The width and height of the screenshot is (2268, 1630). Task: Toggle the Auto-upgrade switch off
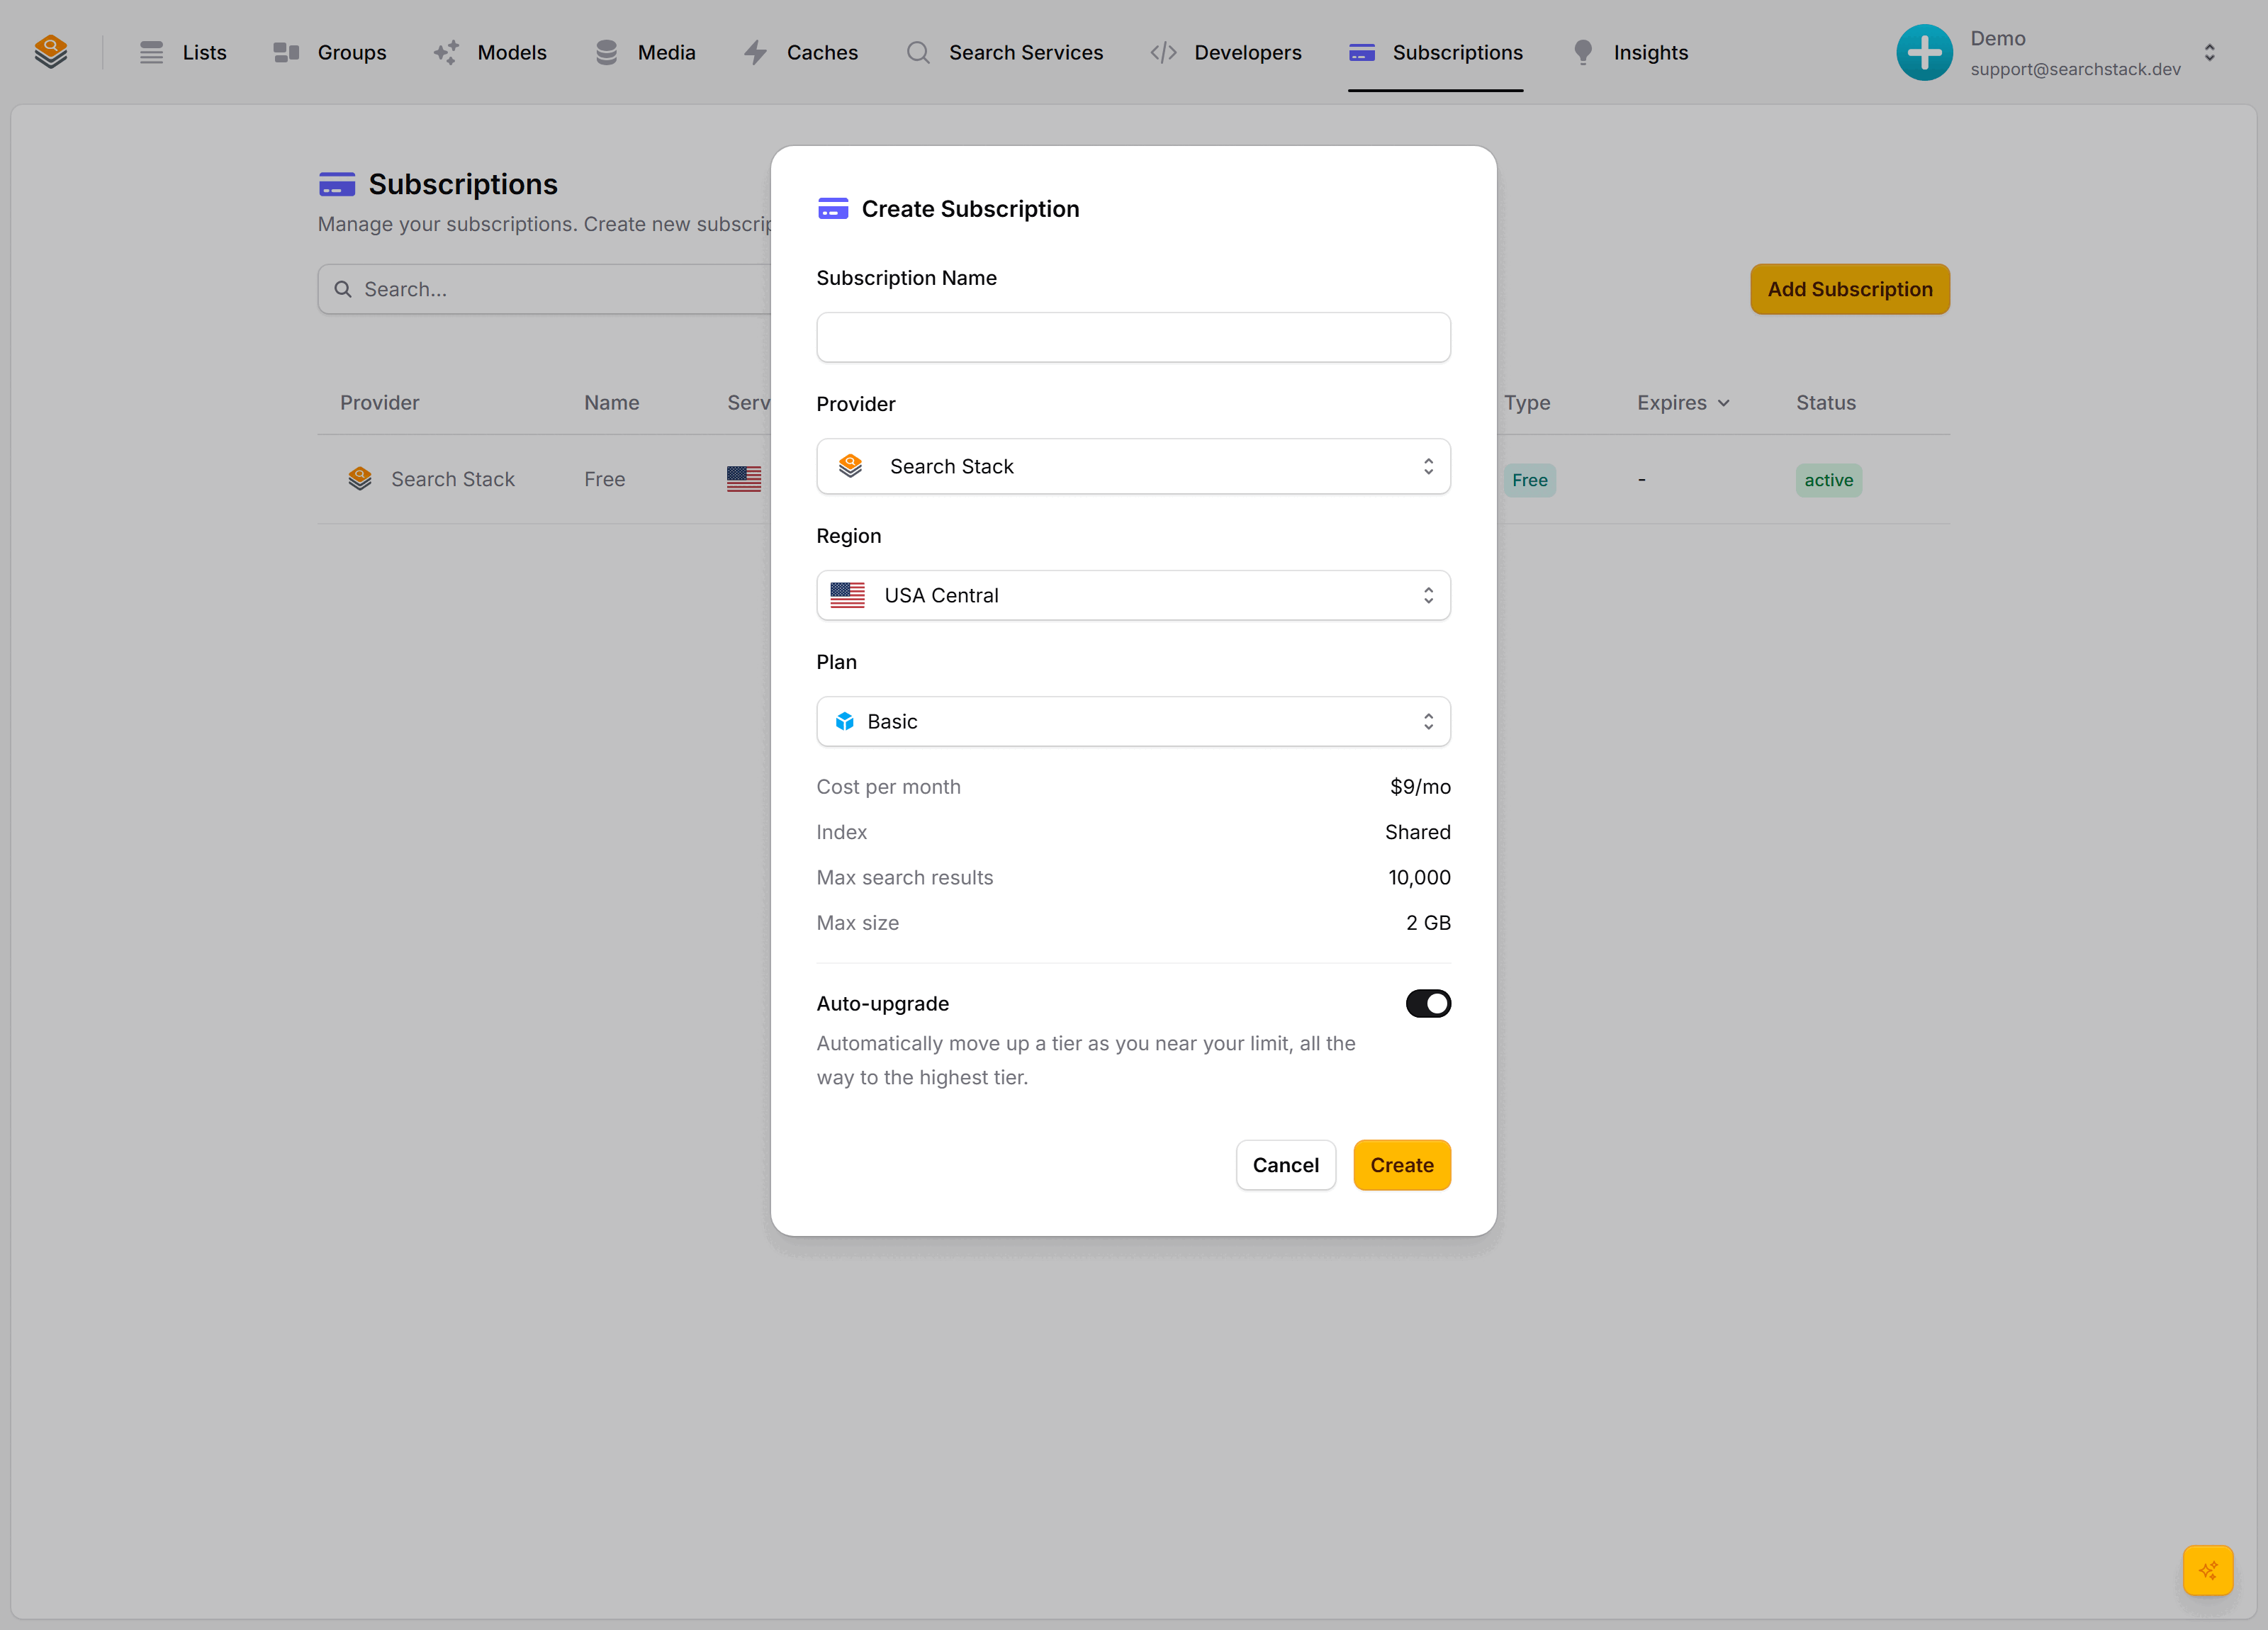[x=1428, y=1003]
